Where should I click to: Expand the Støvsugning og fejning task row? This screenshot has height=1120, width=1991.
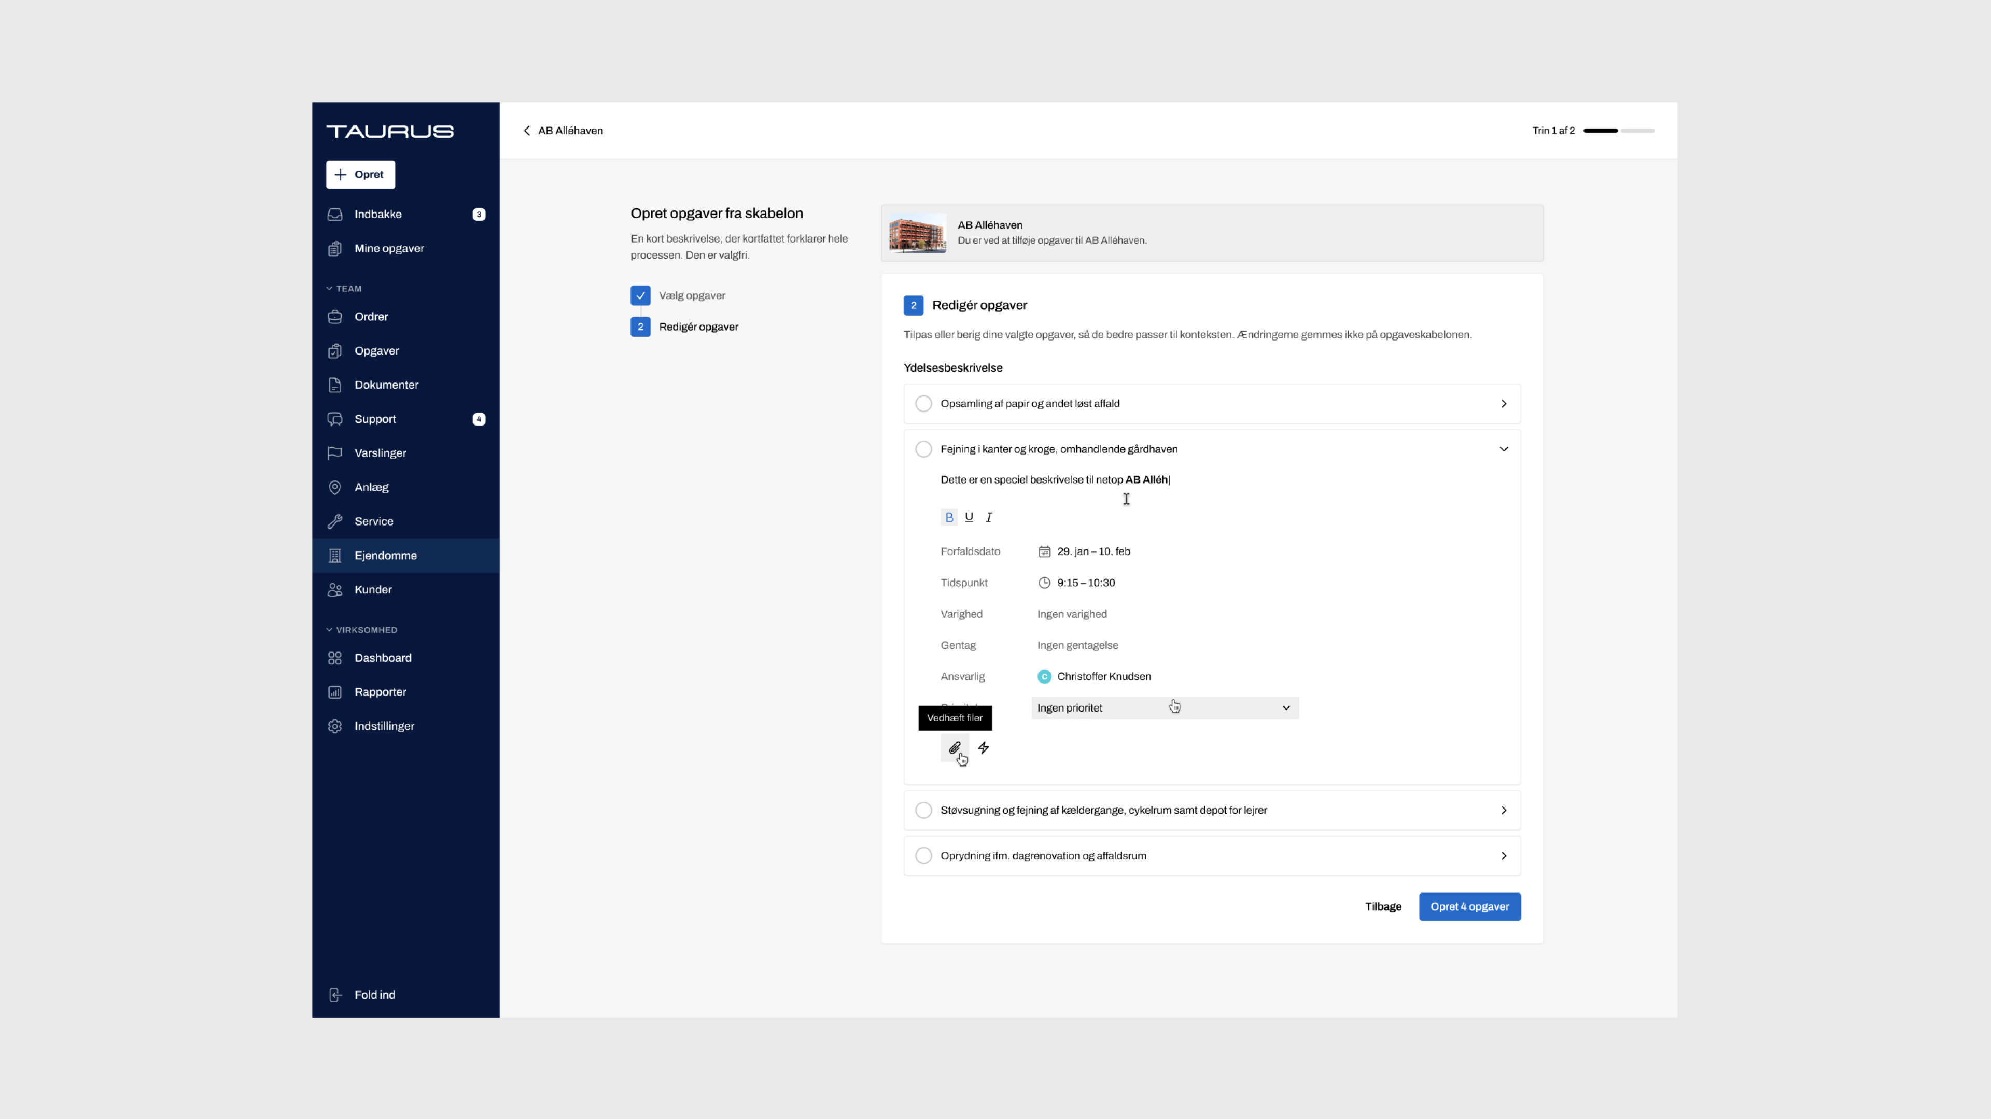pos(1503,810)
